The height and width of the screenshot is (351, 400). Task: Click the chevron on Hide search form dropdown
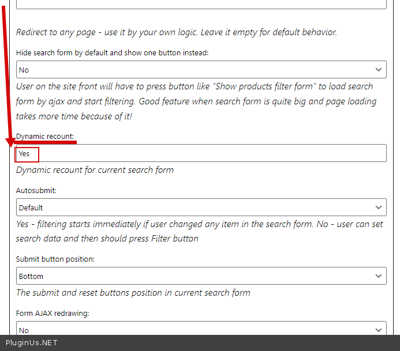point(379,70)
